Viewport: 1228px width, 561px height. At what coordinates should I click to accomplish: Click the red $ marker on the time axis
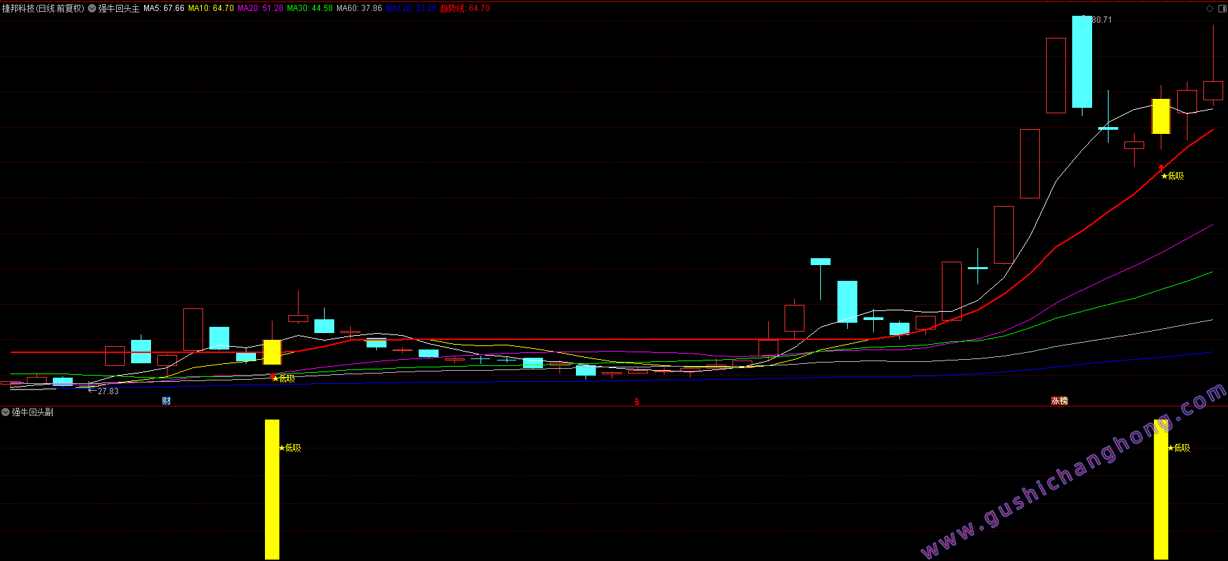click(x=637, y=402)
